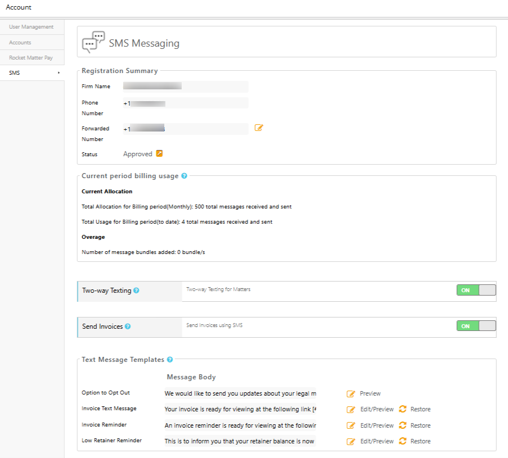Screen dimensions: 508x458
Task: Expand the SMS sidebar arrow
Action: tap(59, 73)
